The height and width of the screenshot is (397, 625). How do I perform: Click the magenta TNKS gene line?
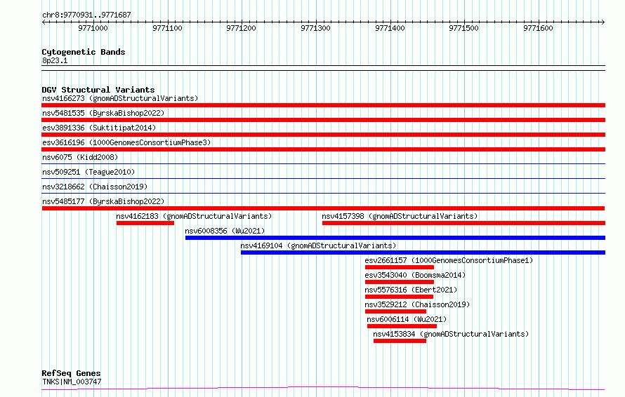pyautogui.click(x=323, y=388)
